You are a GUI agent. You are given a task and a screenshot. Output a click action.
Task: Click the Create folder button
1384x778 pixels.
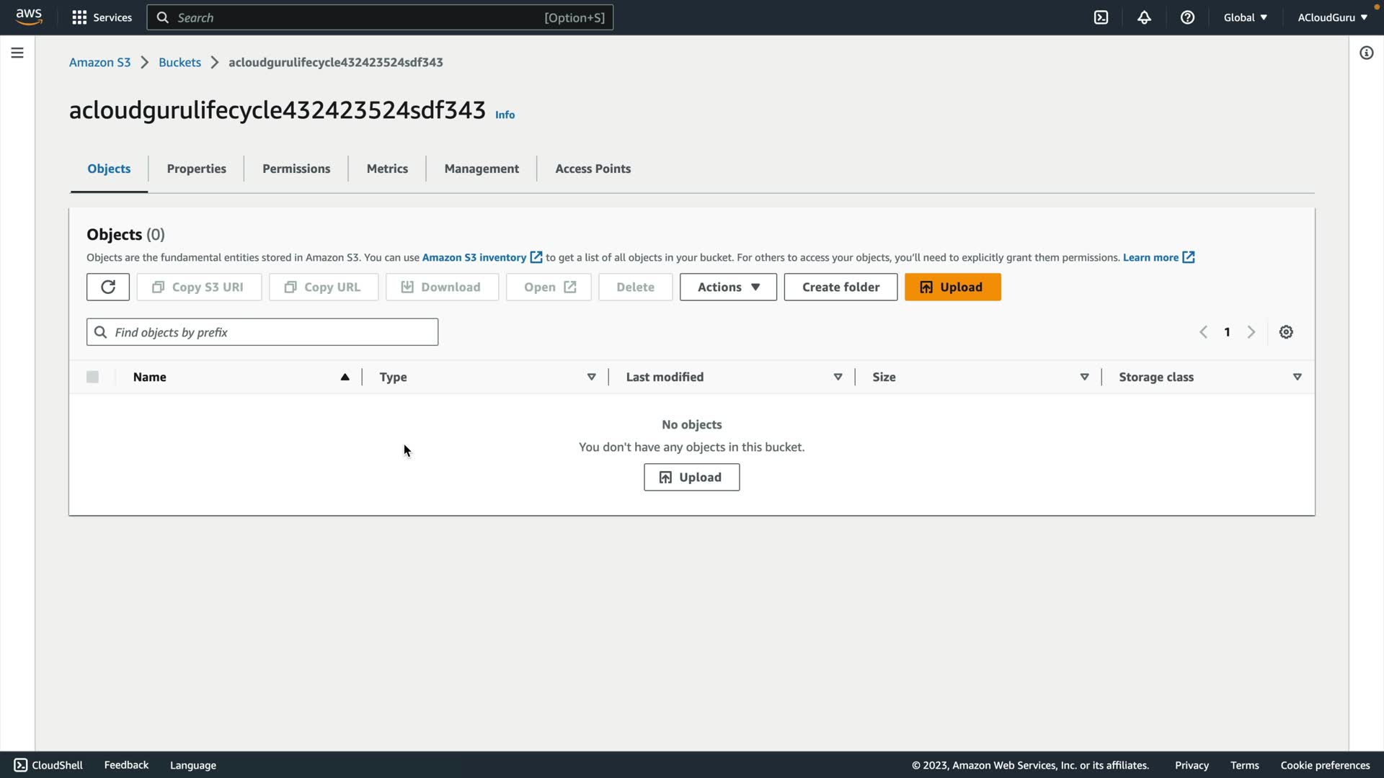tap(840, 287)
